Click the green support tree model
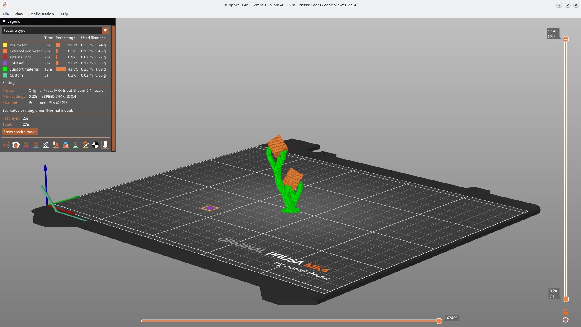Screen dimensions: 581x327 click(290, 200)
